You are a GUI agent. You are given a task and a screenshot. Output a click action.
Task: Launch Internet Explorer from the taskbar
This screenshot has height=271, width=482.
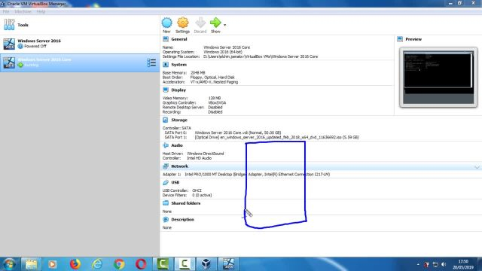97,264
